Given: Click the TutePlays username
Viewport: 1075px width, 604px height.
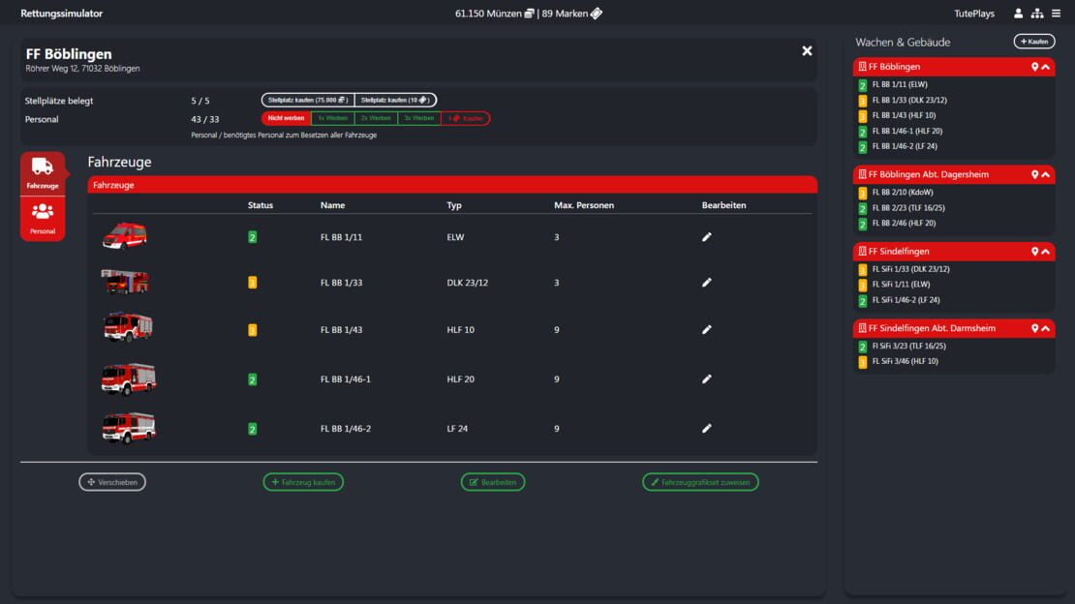Looking at the screenshot, I should tap(974, 14).
